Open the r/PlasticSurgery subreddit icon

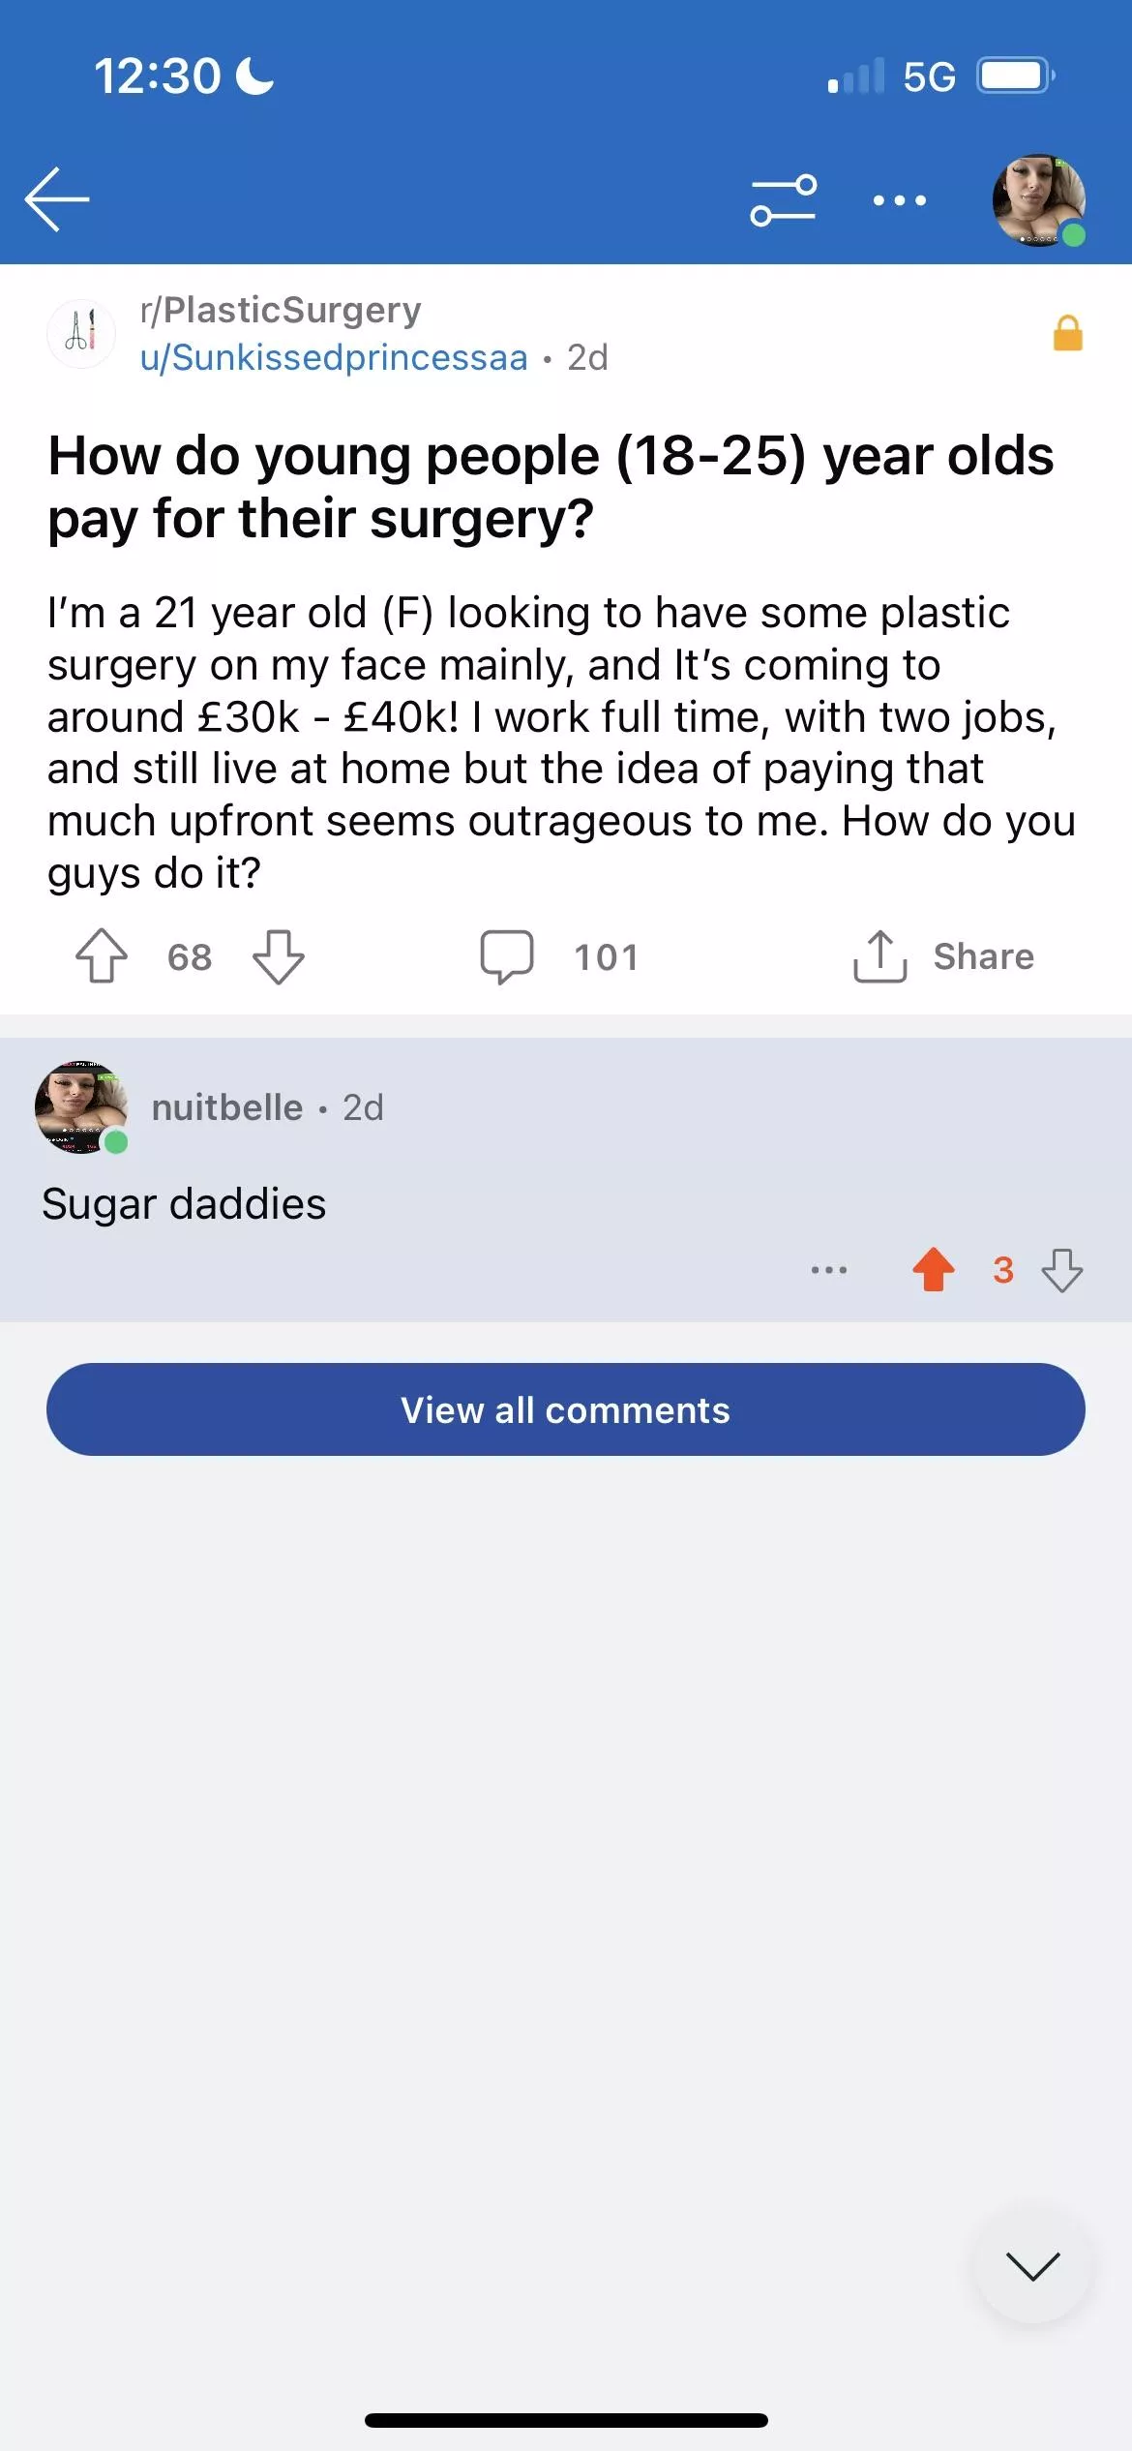(81, 333)
